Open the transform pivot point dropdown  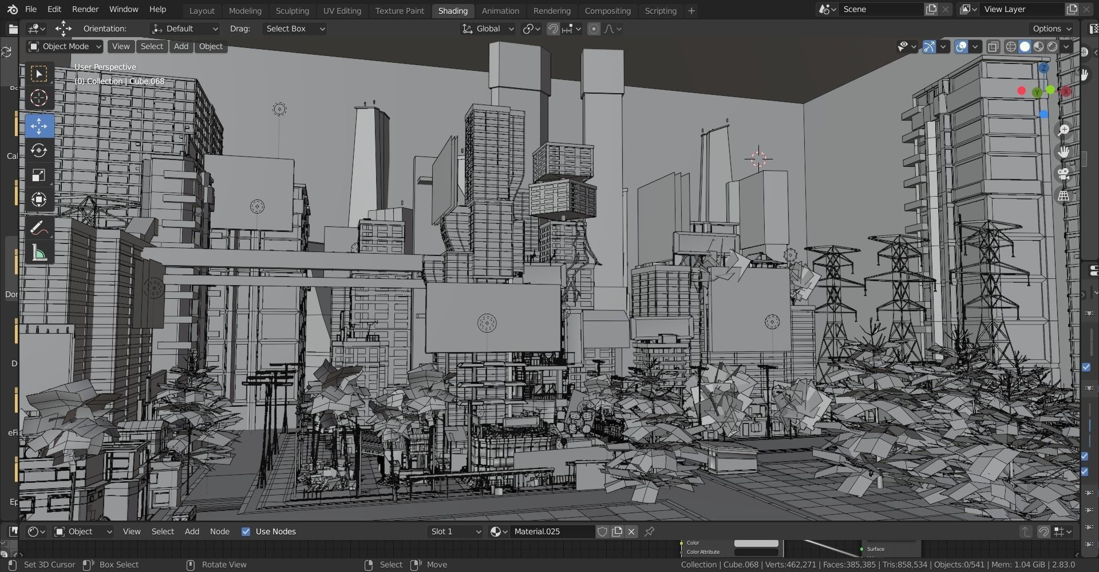coord(532,29)
